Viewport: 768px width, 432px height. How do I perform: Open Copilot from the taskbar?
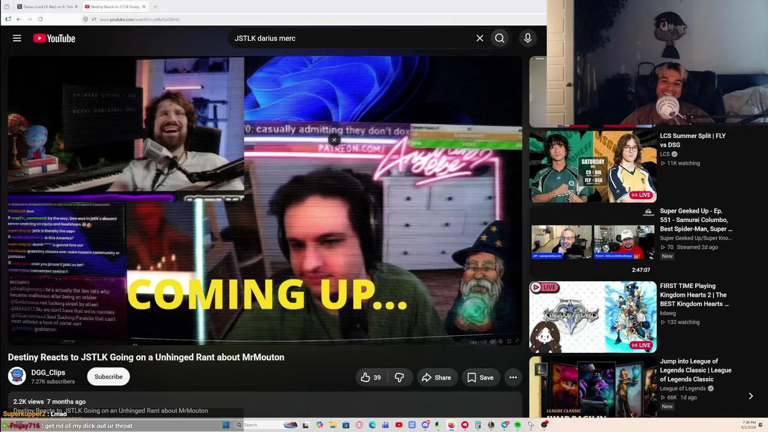319,425
